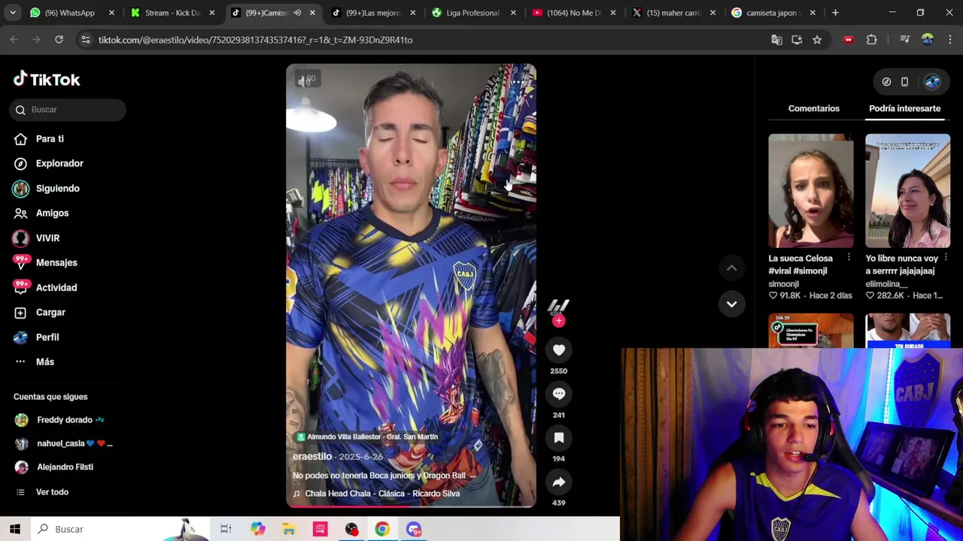Image resolution: width=963 pixels, height=541 pixels.
Task: Go to the next video arrow
Action: (x=731, y=304)
